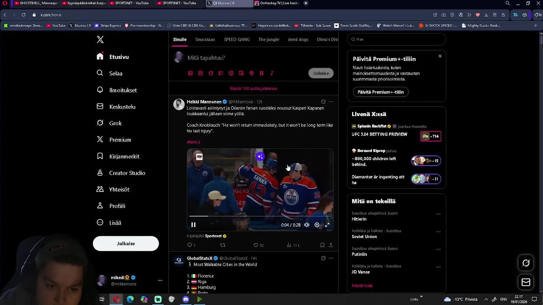Open Sportsnet source link under video
543x305 pixels.
213,236
